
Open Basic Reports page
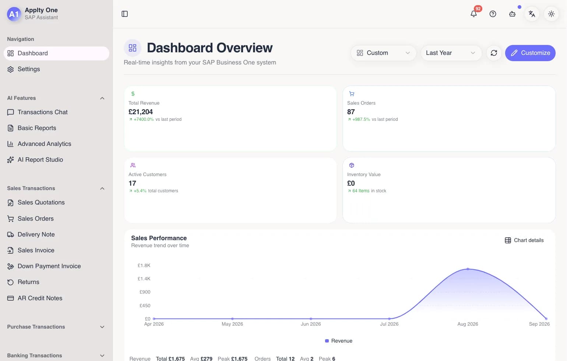tap(56, 128)
